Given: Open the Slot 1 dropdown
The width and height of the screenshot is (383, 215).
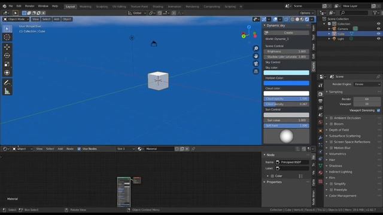Looking at the screenshot, I should [126, 149].
